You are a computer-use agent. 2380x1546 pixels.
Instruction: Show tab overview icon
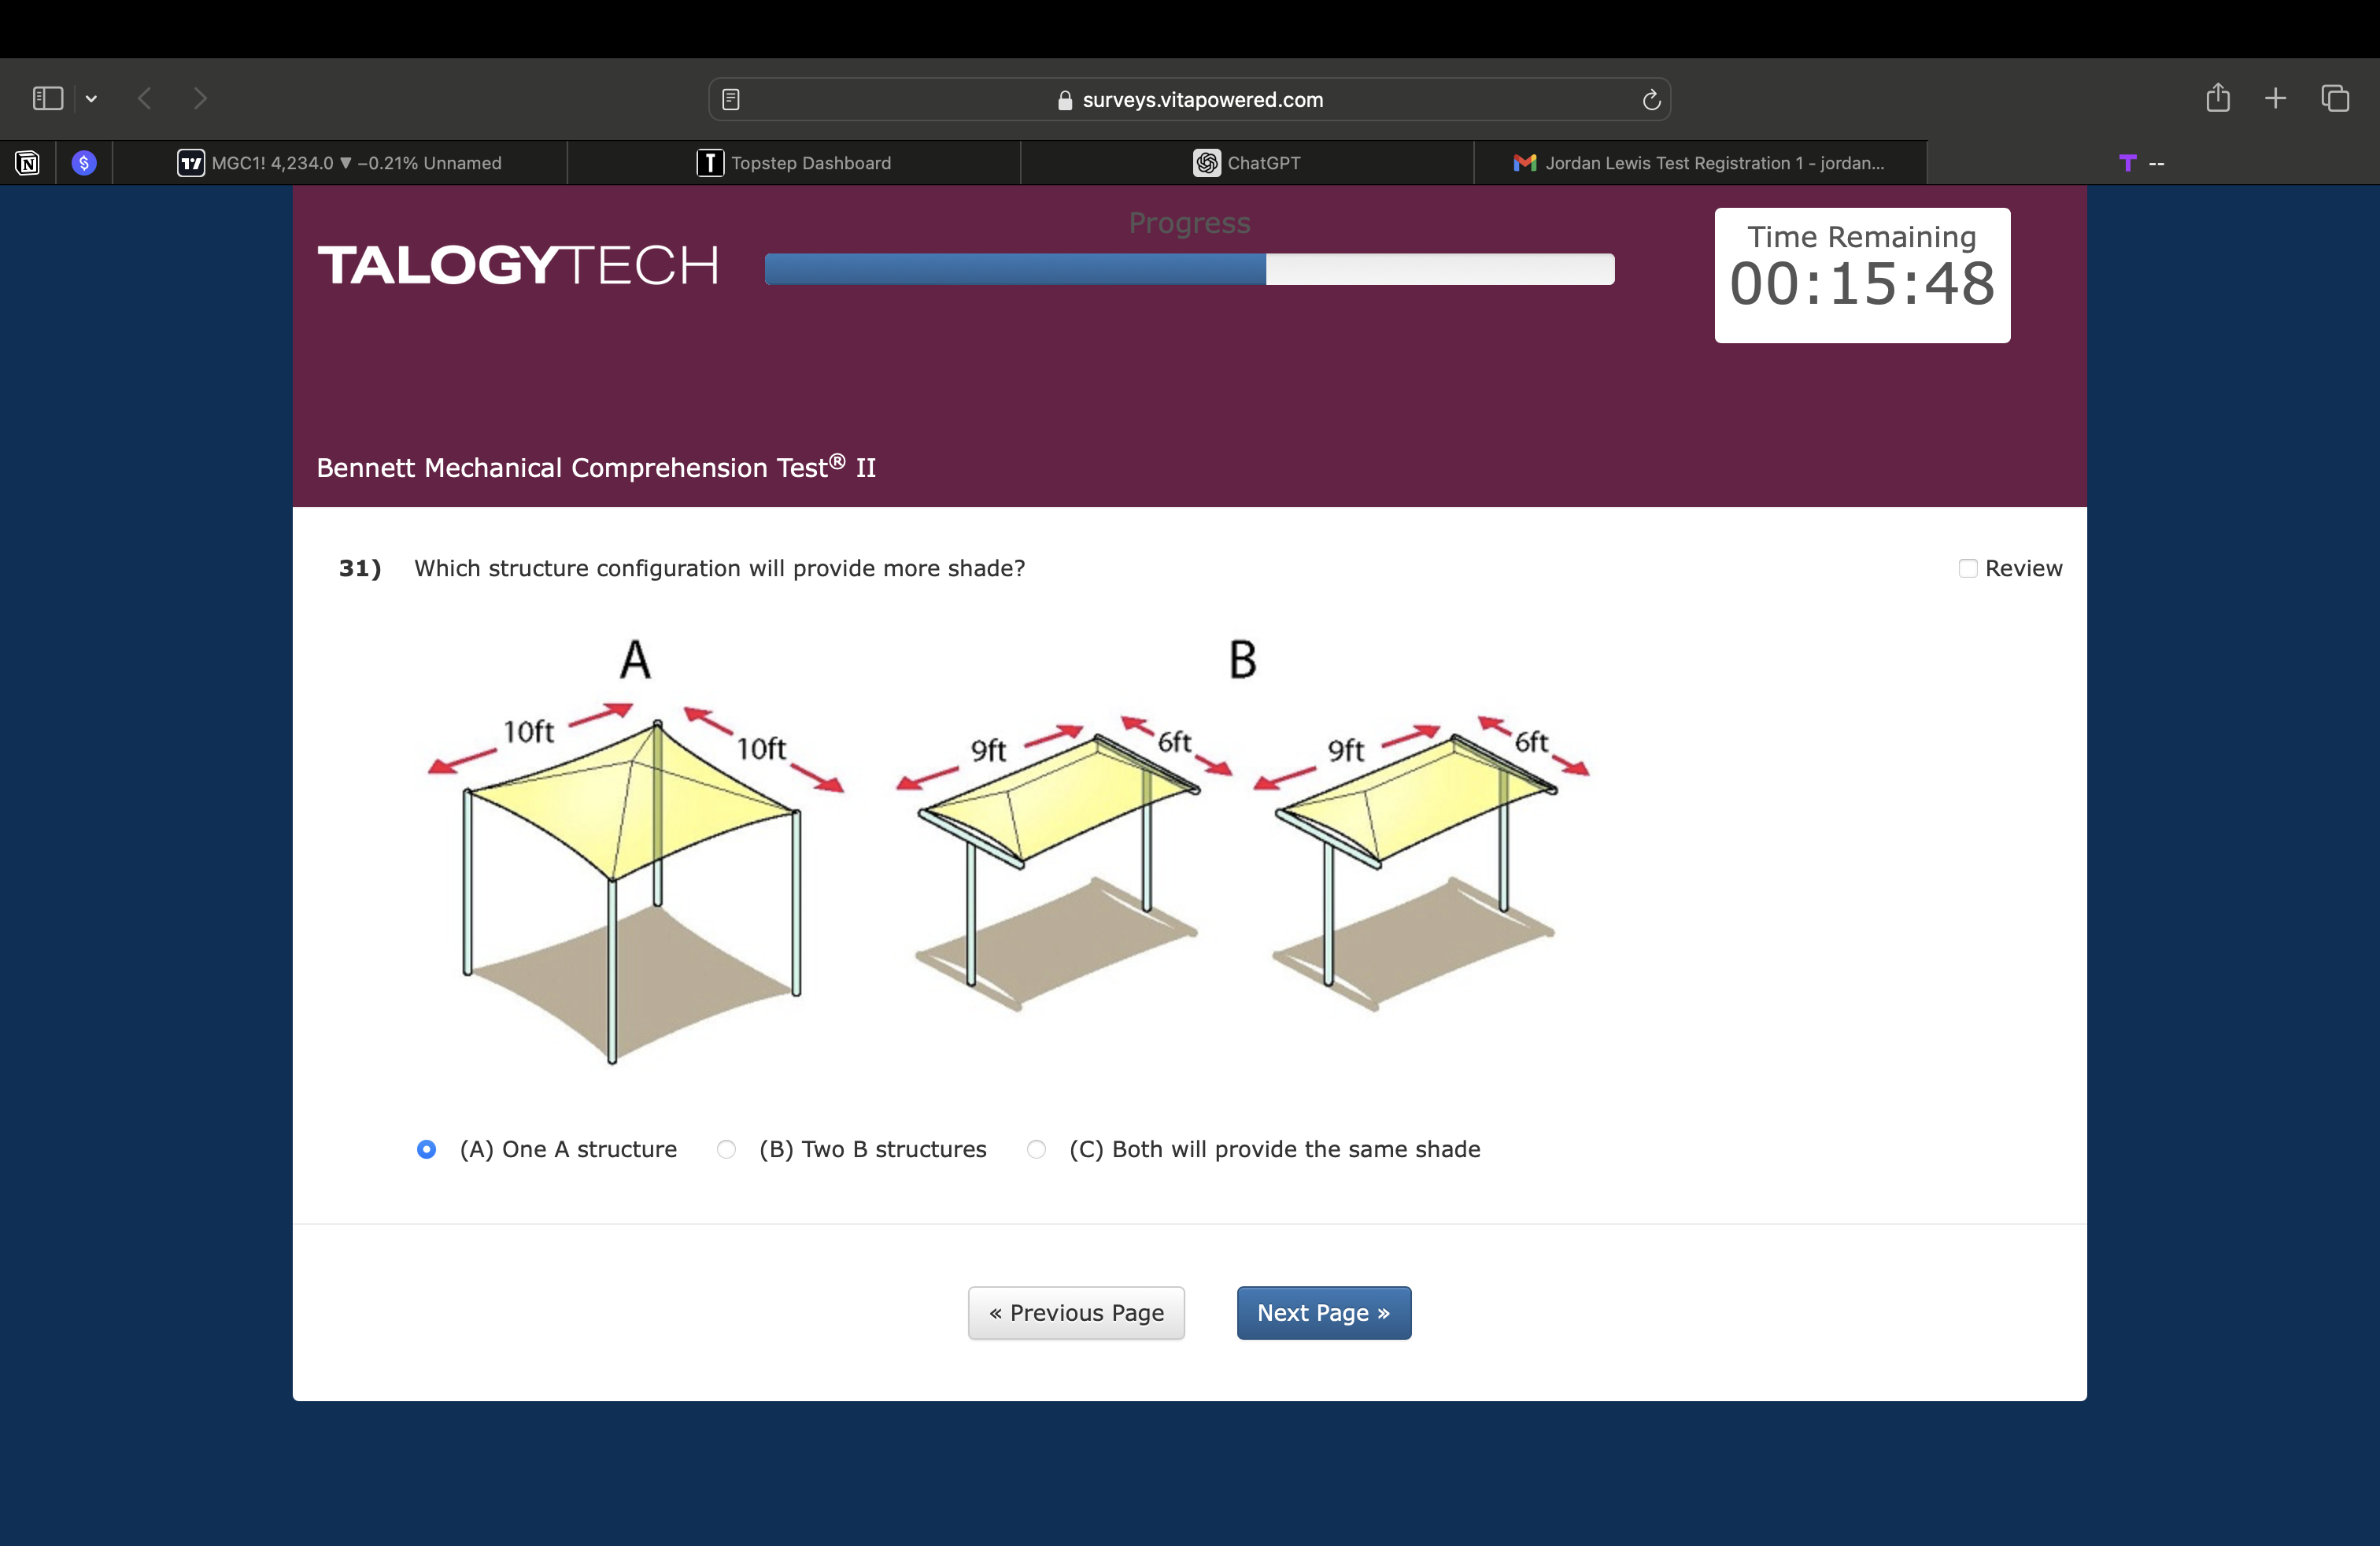coord(2335,98)
